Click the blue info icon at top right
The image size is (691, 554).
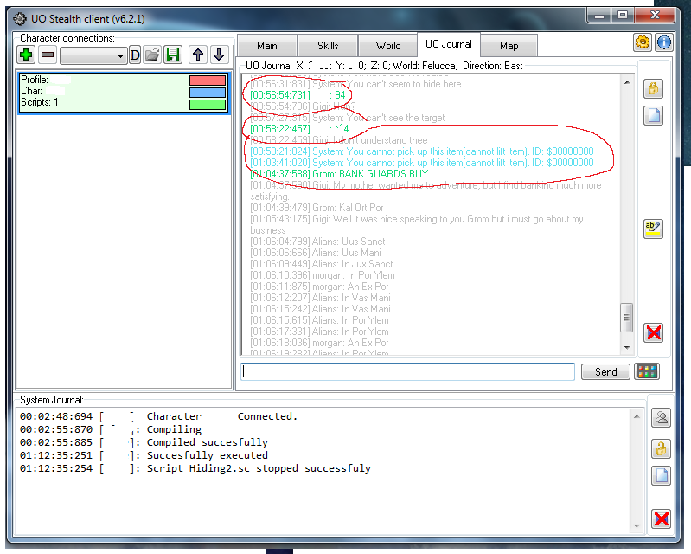tap(663, 42)
